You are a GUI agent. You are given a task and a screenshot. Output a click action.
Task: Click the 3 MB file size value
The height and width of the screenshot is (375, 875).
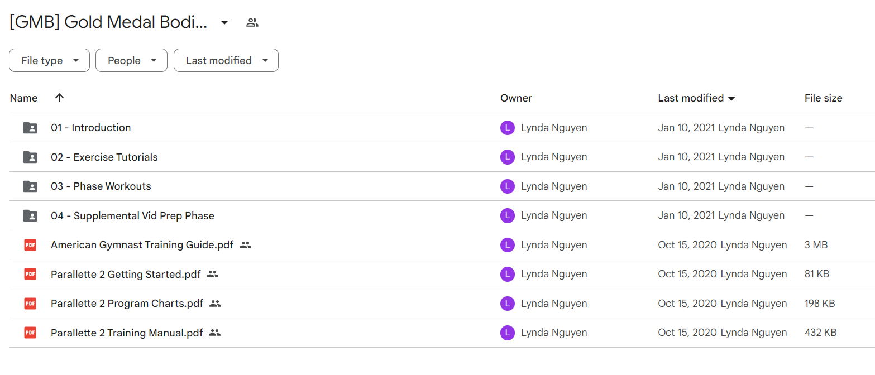coord(816,245)
